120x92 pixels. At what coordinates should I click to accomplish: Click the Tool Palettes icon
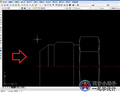pos(62,5)
